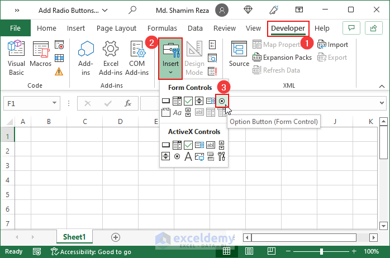
Task: Select the ActiveX Text Box control
Action: 211,145
